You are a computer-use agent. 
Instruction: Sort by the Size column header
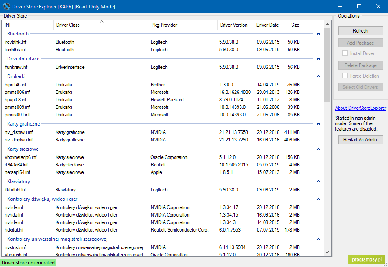292,25
